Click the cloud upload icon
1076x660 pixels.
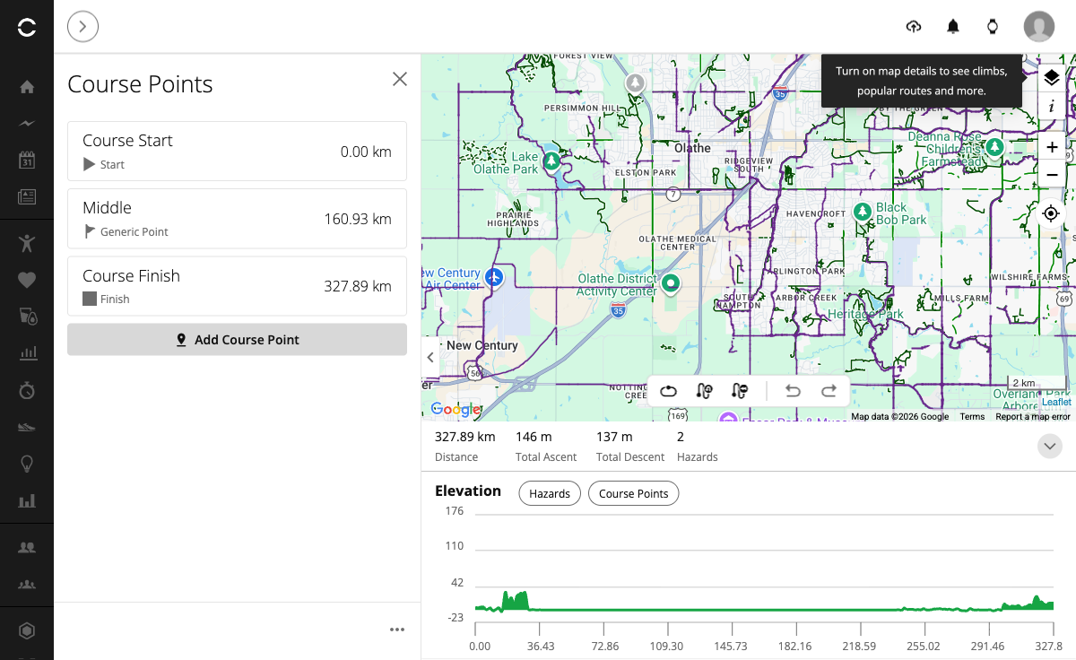(914, 27)
